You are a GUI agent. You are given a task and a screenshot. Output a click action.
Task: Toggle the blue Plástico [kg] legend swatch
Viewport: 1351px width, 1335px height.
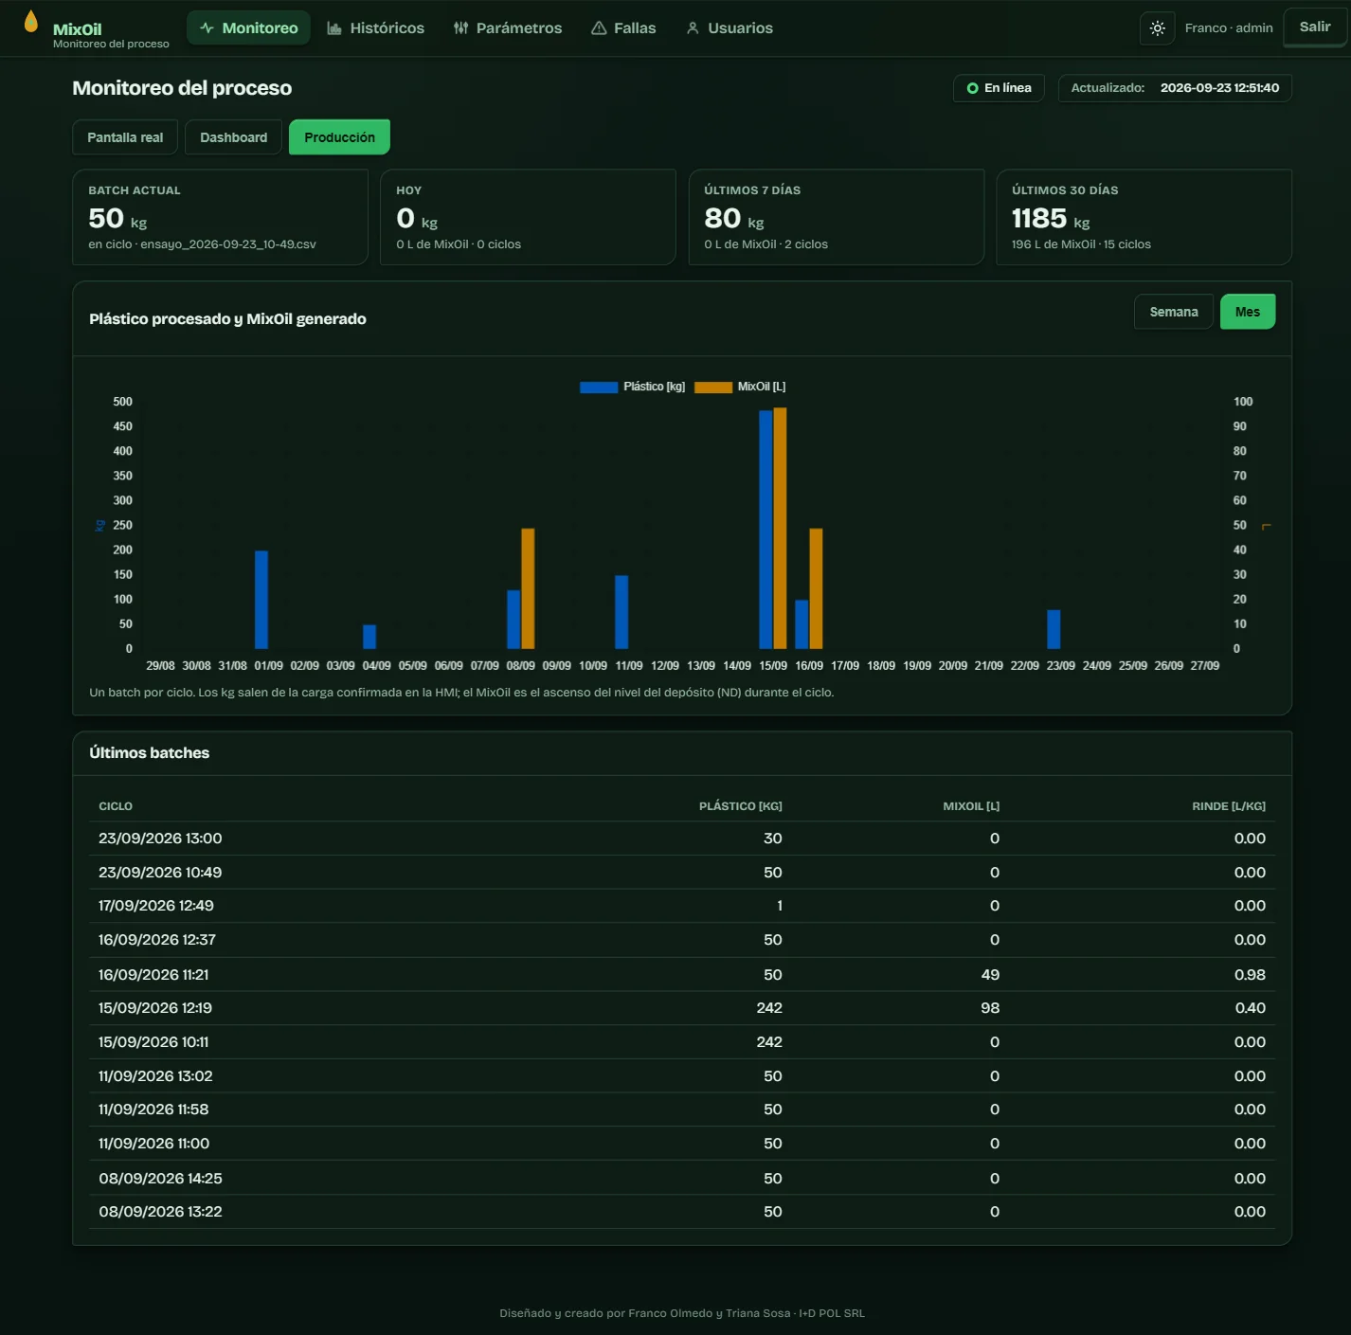[x=599, y=387]
